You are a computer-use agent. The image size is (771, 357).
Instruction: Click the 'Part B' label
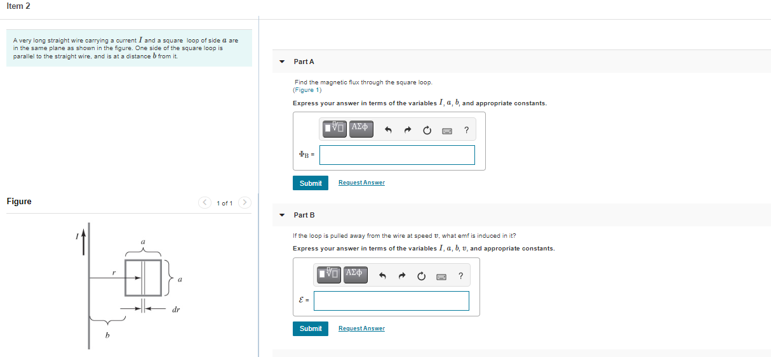(304, 215)
